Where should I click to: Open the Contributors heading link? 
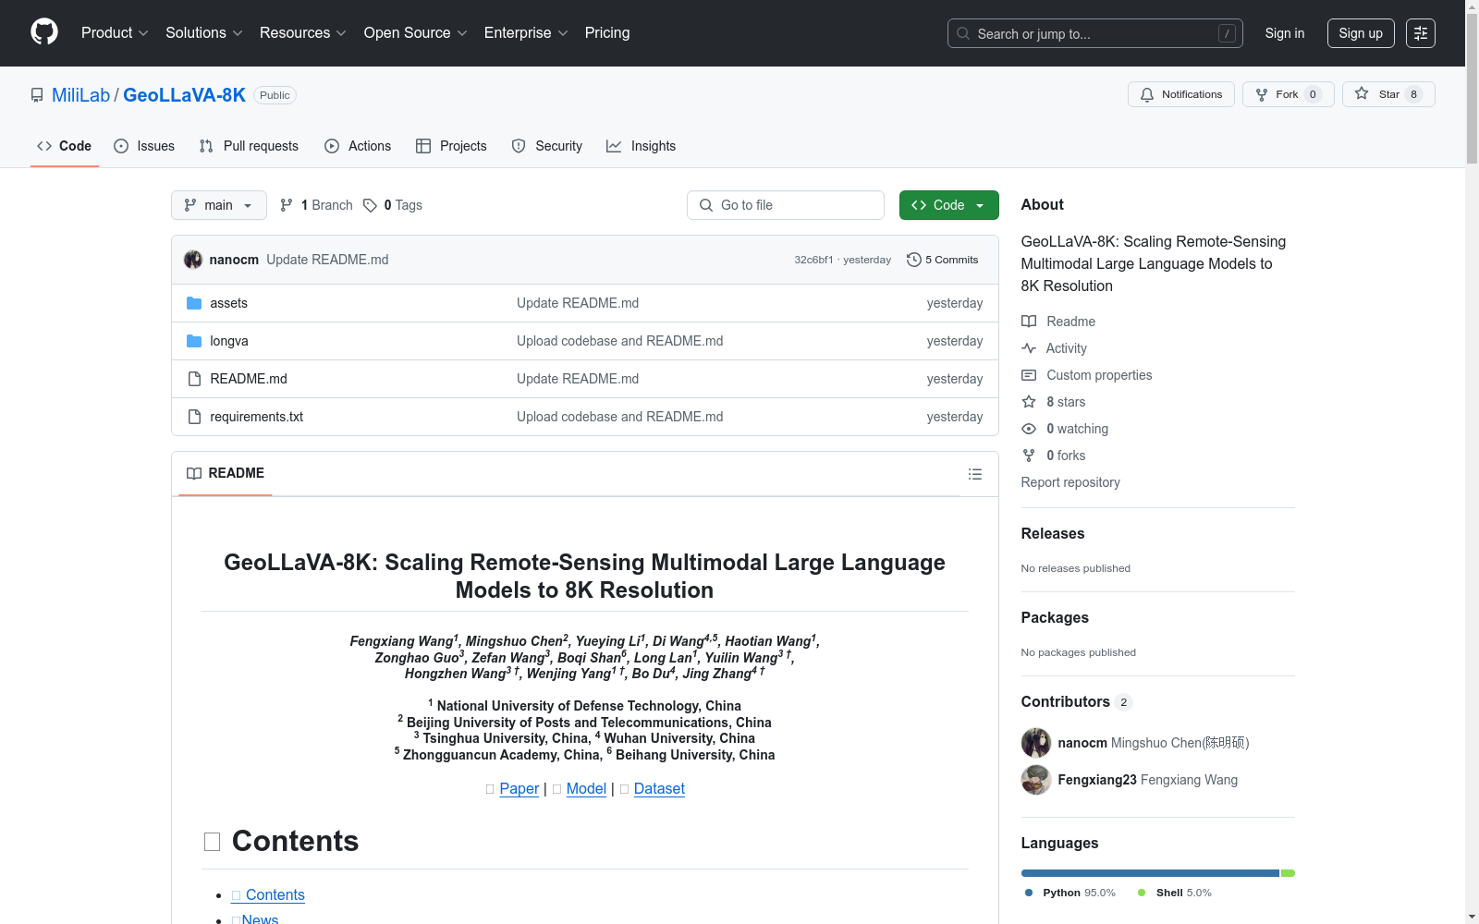[1076, 701]
